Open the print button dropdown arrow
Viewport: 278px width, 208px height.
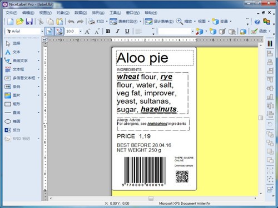(x=107, y=22)
